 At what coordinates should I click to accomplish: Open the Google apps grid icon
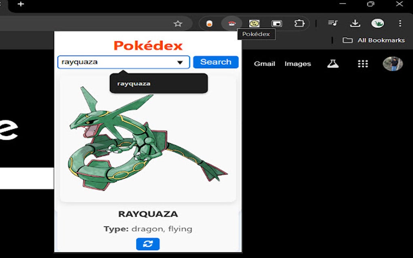[363, 63]
